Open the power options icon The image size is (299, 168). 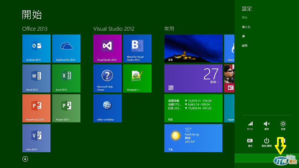tap(266, 143)
